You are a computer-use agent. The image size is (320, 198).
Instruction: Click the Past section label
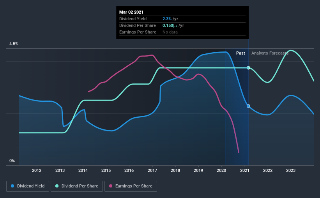(x=240, y=53)
